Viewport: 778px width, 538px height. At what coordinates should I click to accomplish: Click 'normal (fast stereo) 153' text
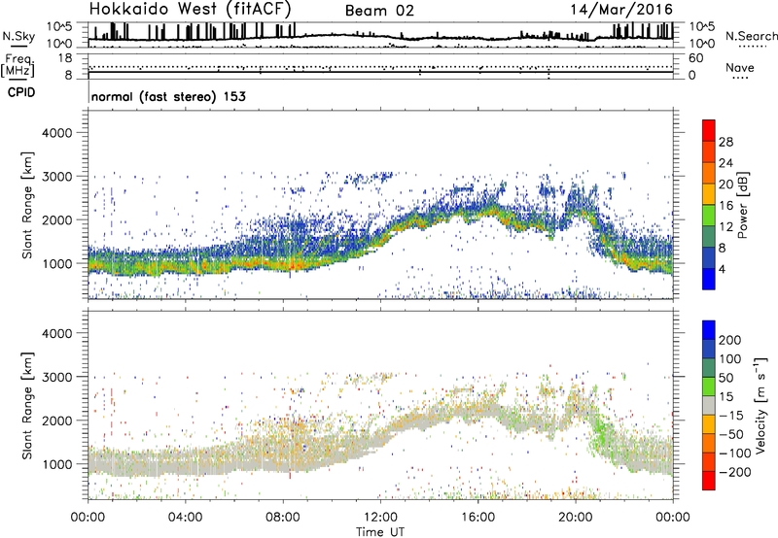pyautogui.click(x=168, y=96)
